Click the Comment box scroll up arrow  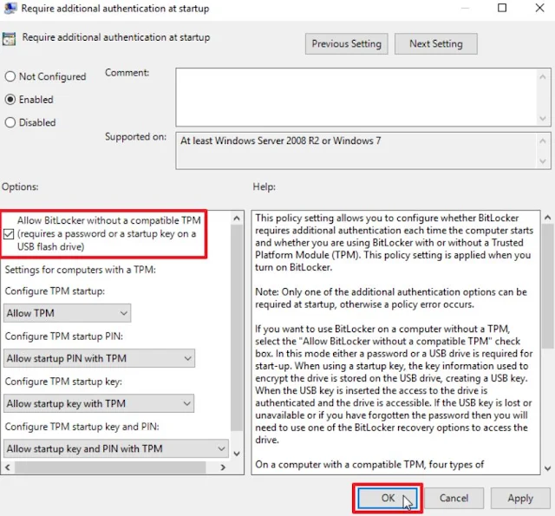click(543, 76)
